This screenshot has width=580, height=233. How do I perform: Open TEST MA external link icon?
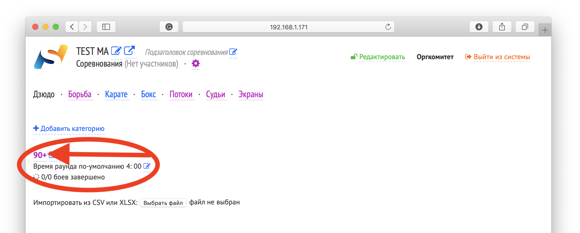(129, 50)
